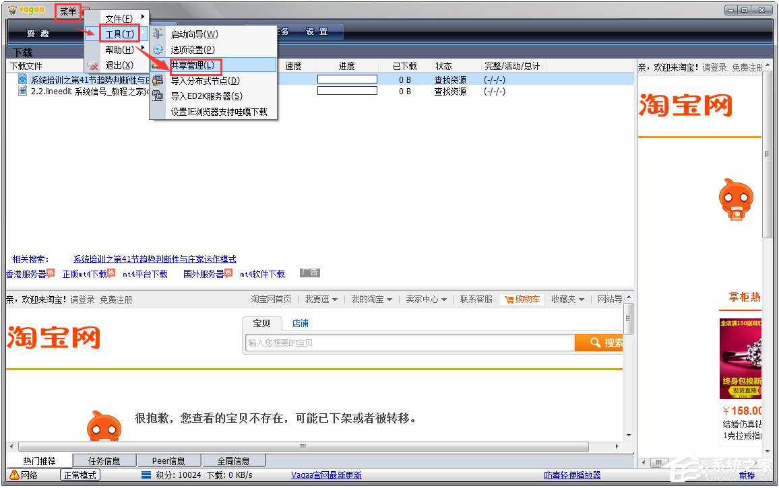The height and width of the screenshot is (488, 779).
Task: Switch to the Peer信息 bottom tab
Action: [168, 461]
